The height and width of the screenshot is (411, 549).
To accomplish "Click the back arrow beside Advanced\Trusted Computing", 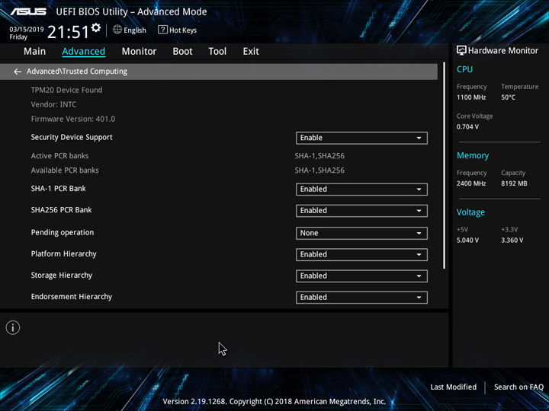I will 18,72.
